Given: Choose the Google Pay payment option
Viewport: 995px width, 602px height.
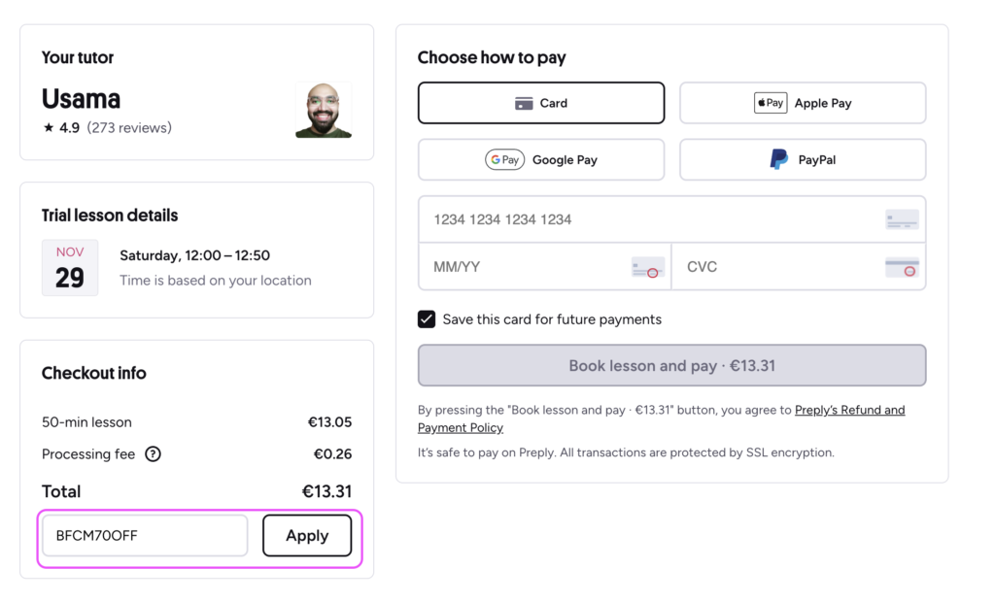Looking at the screenshot, I should (x=541, y=160).
